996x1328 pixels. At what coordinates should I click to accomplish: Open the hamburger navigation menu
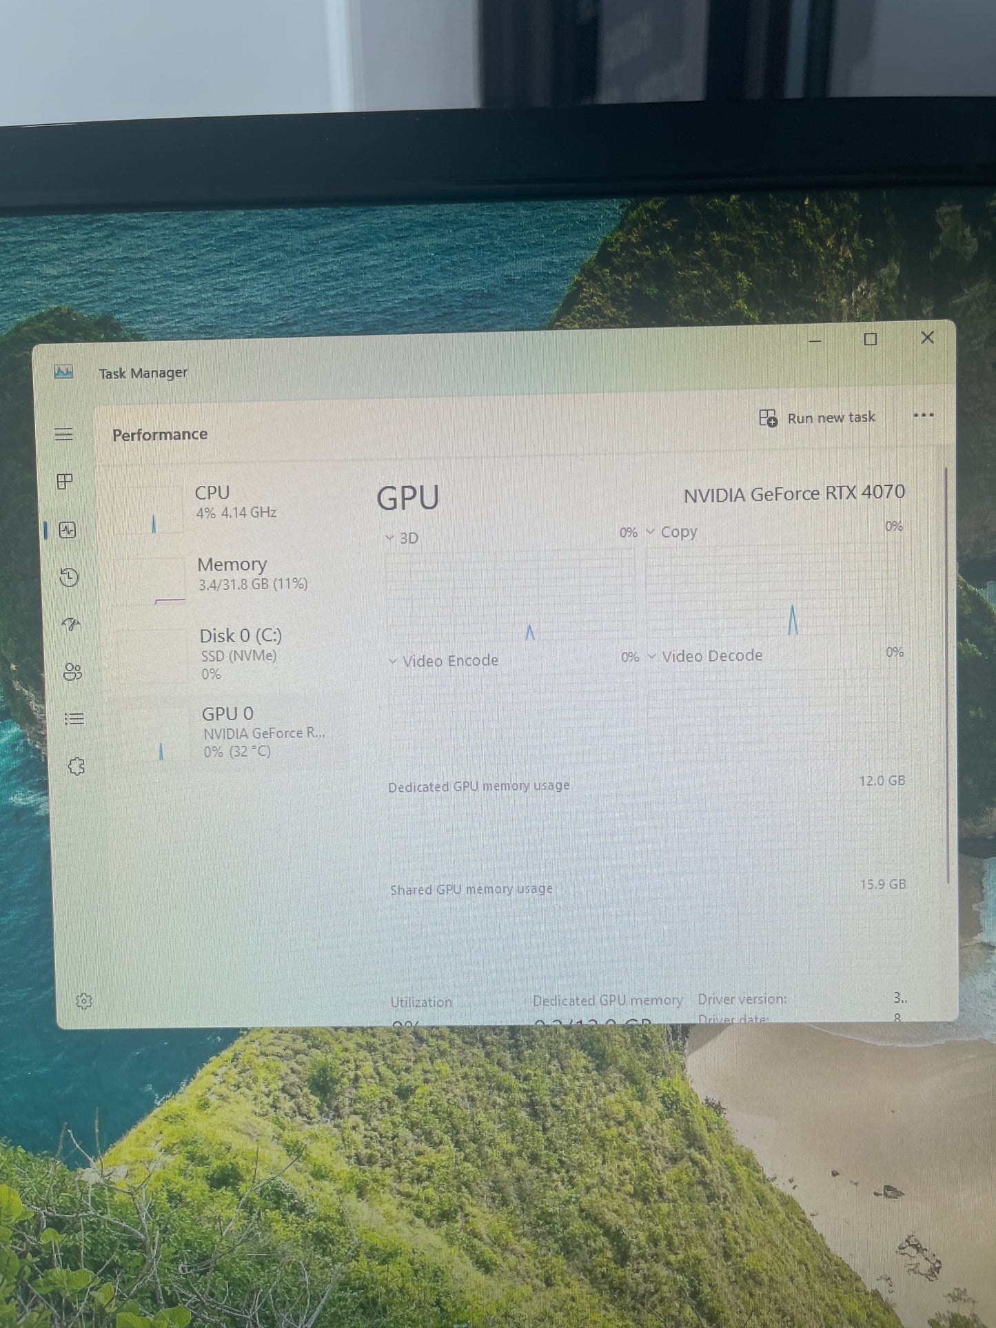(63, 434)
